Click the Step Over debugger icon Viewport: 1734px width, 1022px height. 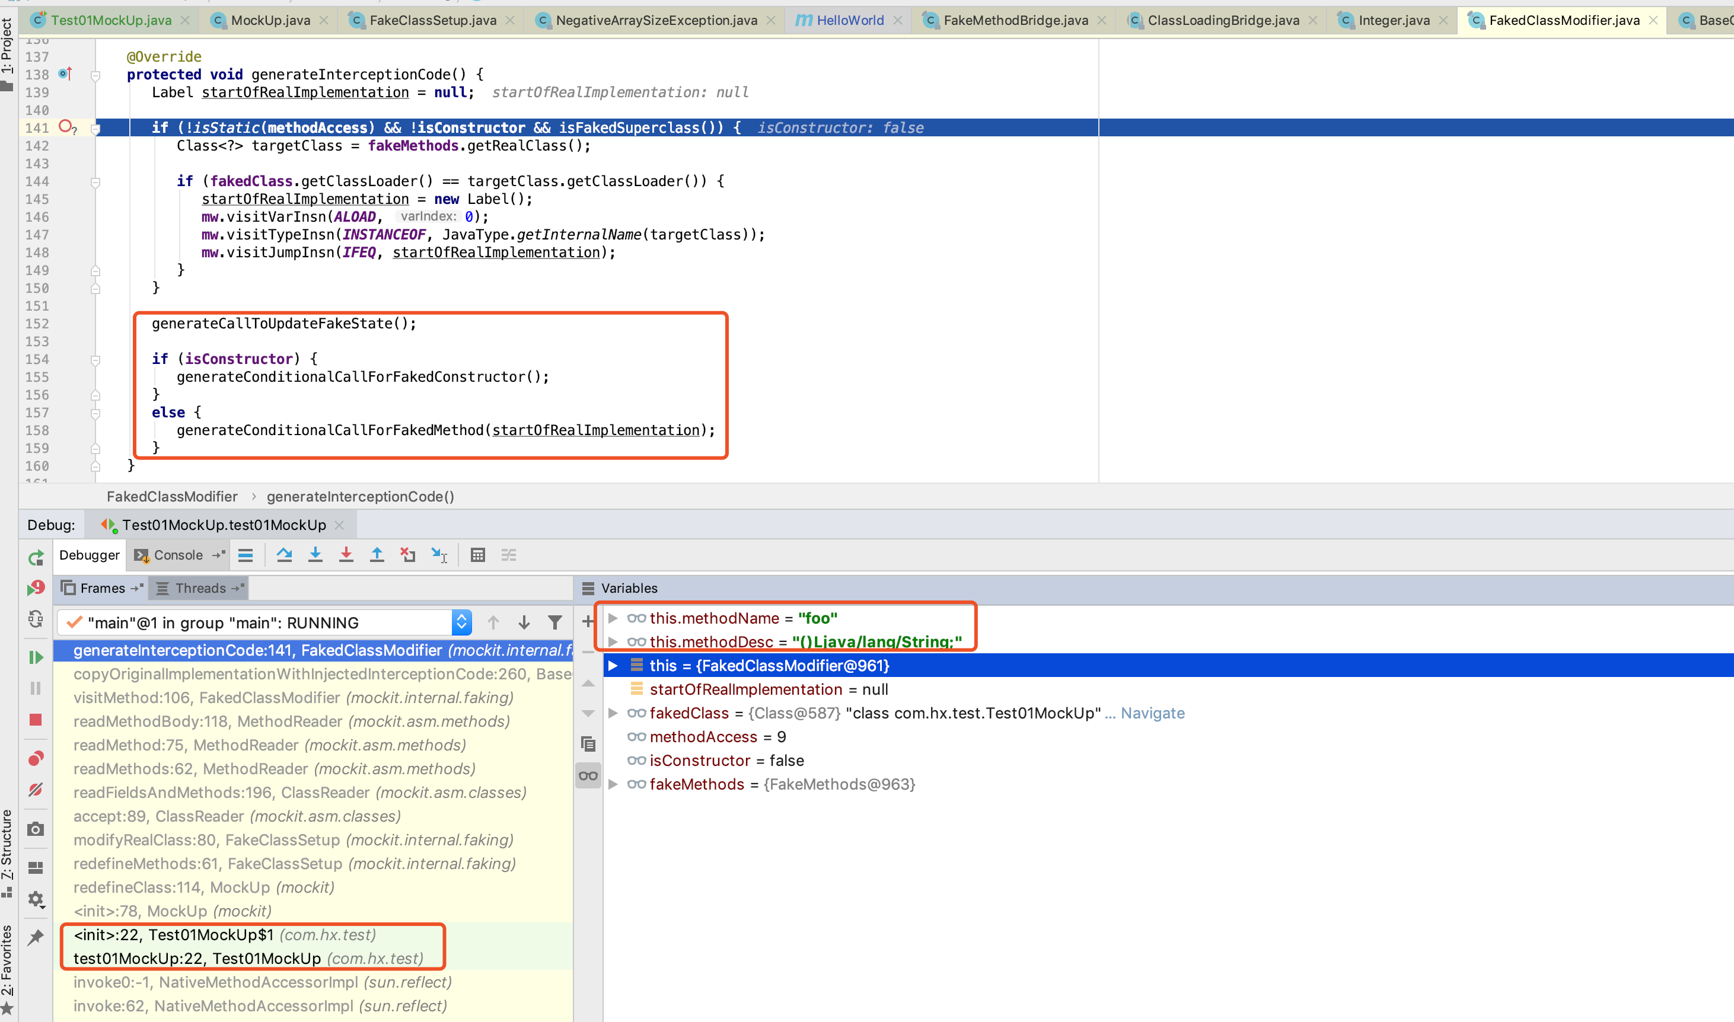coord(284,555)
